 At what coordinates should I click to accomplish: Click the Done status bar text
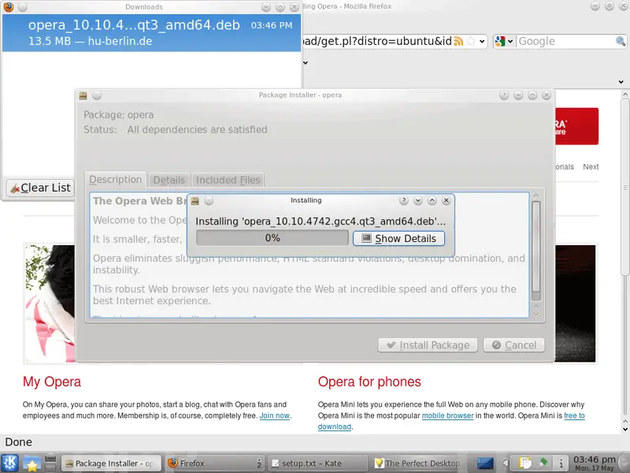pyautogui.click(x=18, y=442)
